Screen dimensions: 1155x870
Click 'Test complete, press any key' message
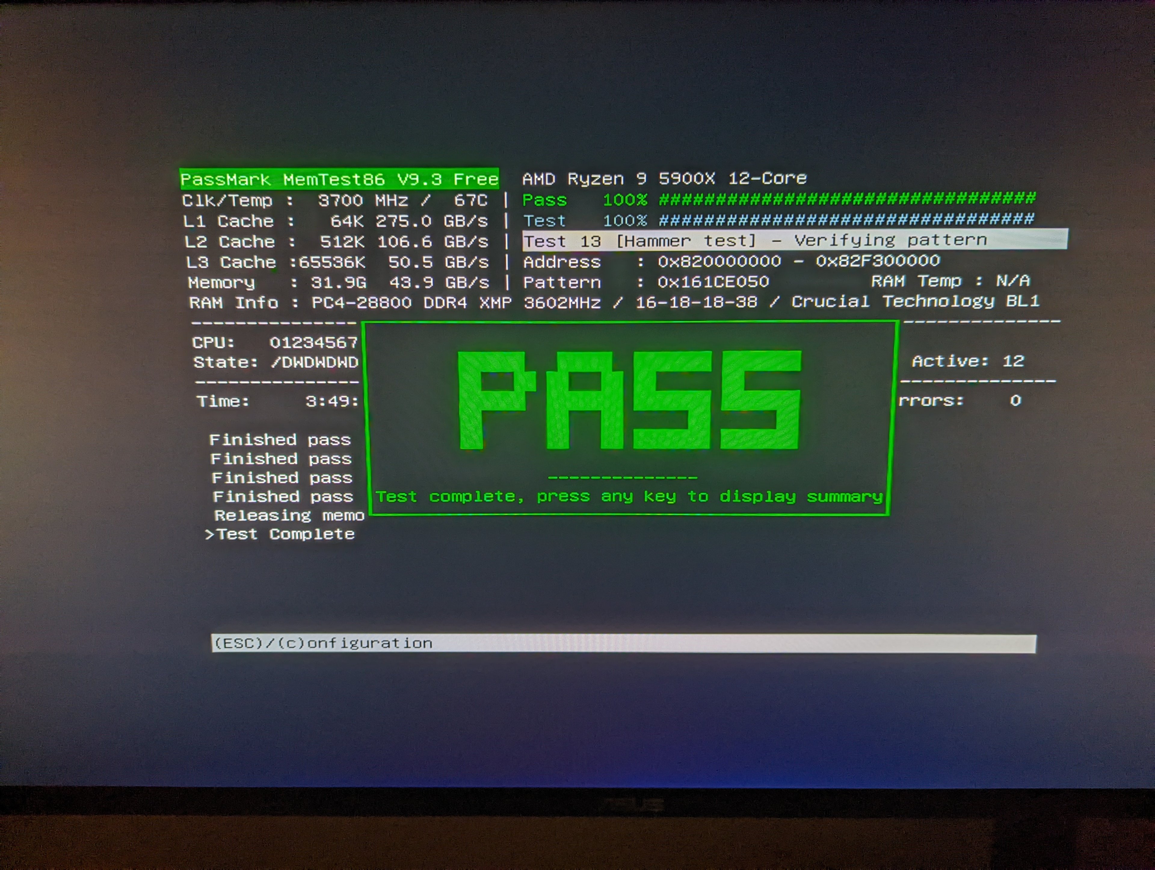coord(629,496)
